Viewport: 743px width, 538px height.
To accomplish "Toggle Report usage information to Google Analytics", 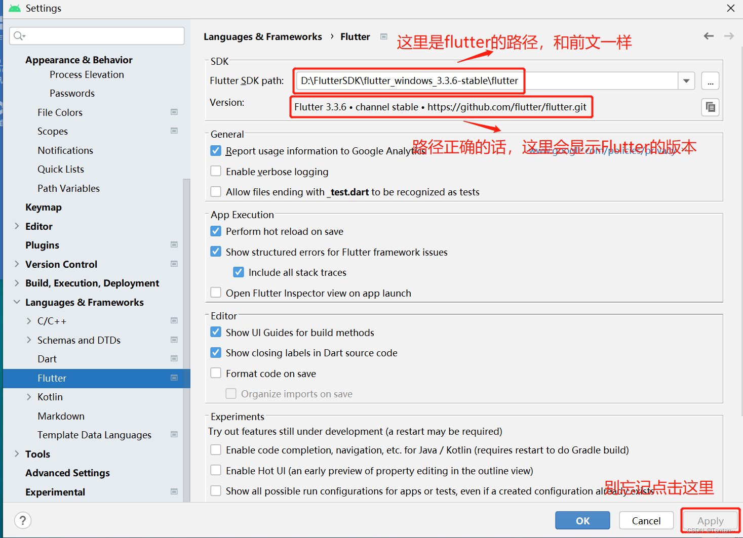I will [216, 150].
